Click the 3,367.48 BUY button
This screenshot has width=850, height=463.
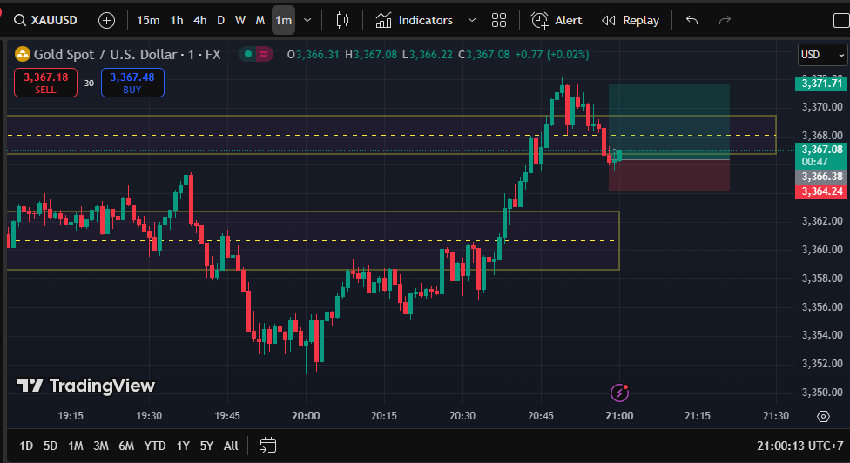pyautogui.click(x=132, y=83)
